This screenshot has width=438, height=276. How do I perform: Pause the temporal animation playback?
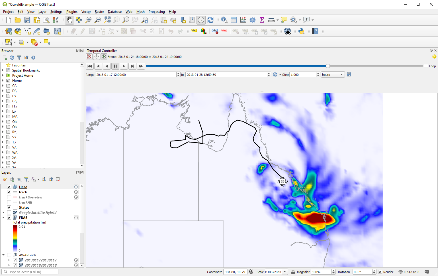coord(115,66)
